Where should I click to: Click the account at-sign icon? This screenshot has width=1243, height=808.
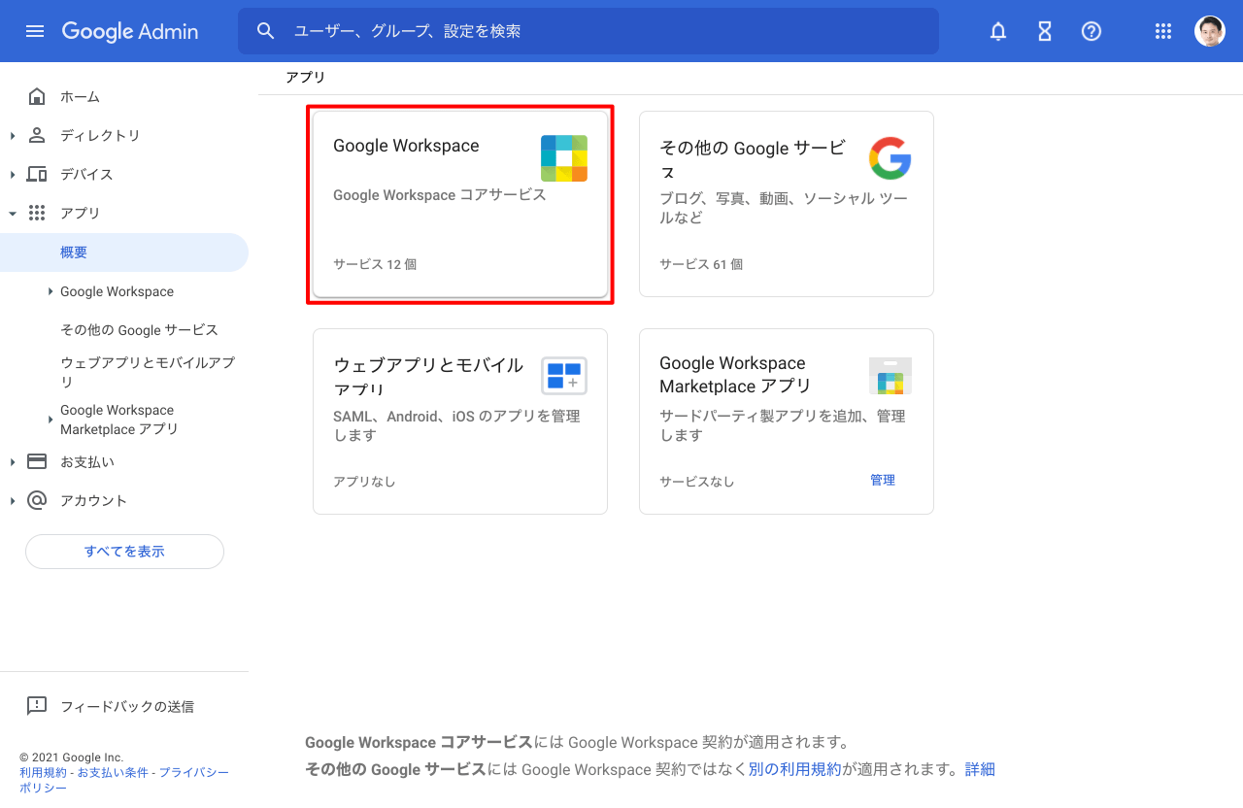(x=37, y=500)
